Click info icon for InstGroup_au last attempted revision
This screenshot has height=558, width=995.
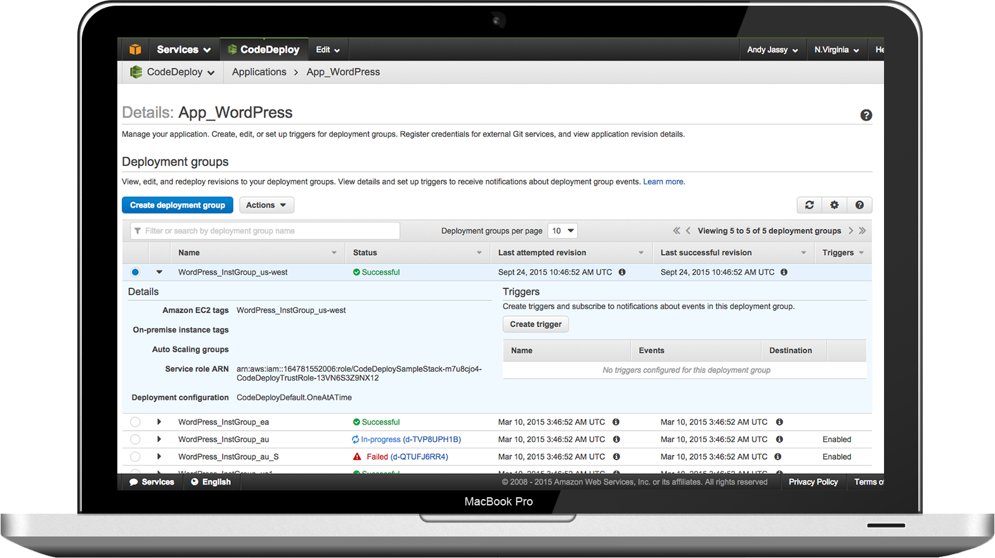[616, 440]
